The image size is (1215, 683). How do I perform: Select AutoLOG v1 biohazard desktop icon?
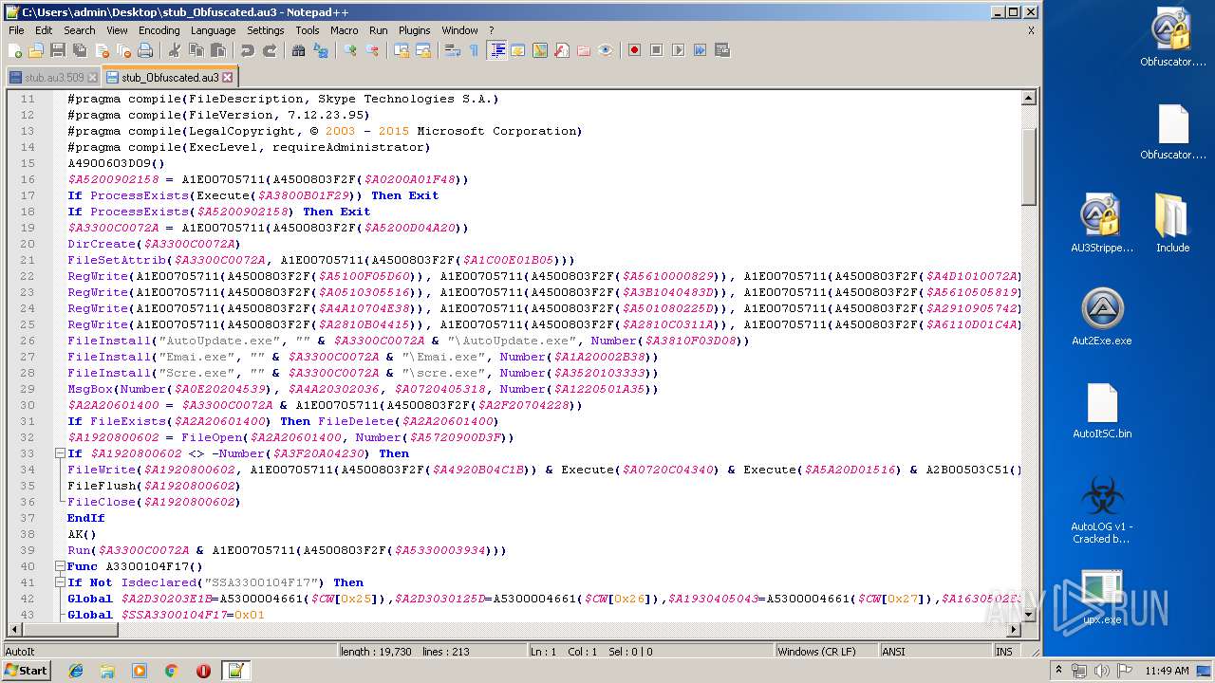pos(1101,509)
